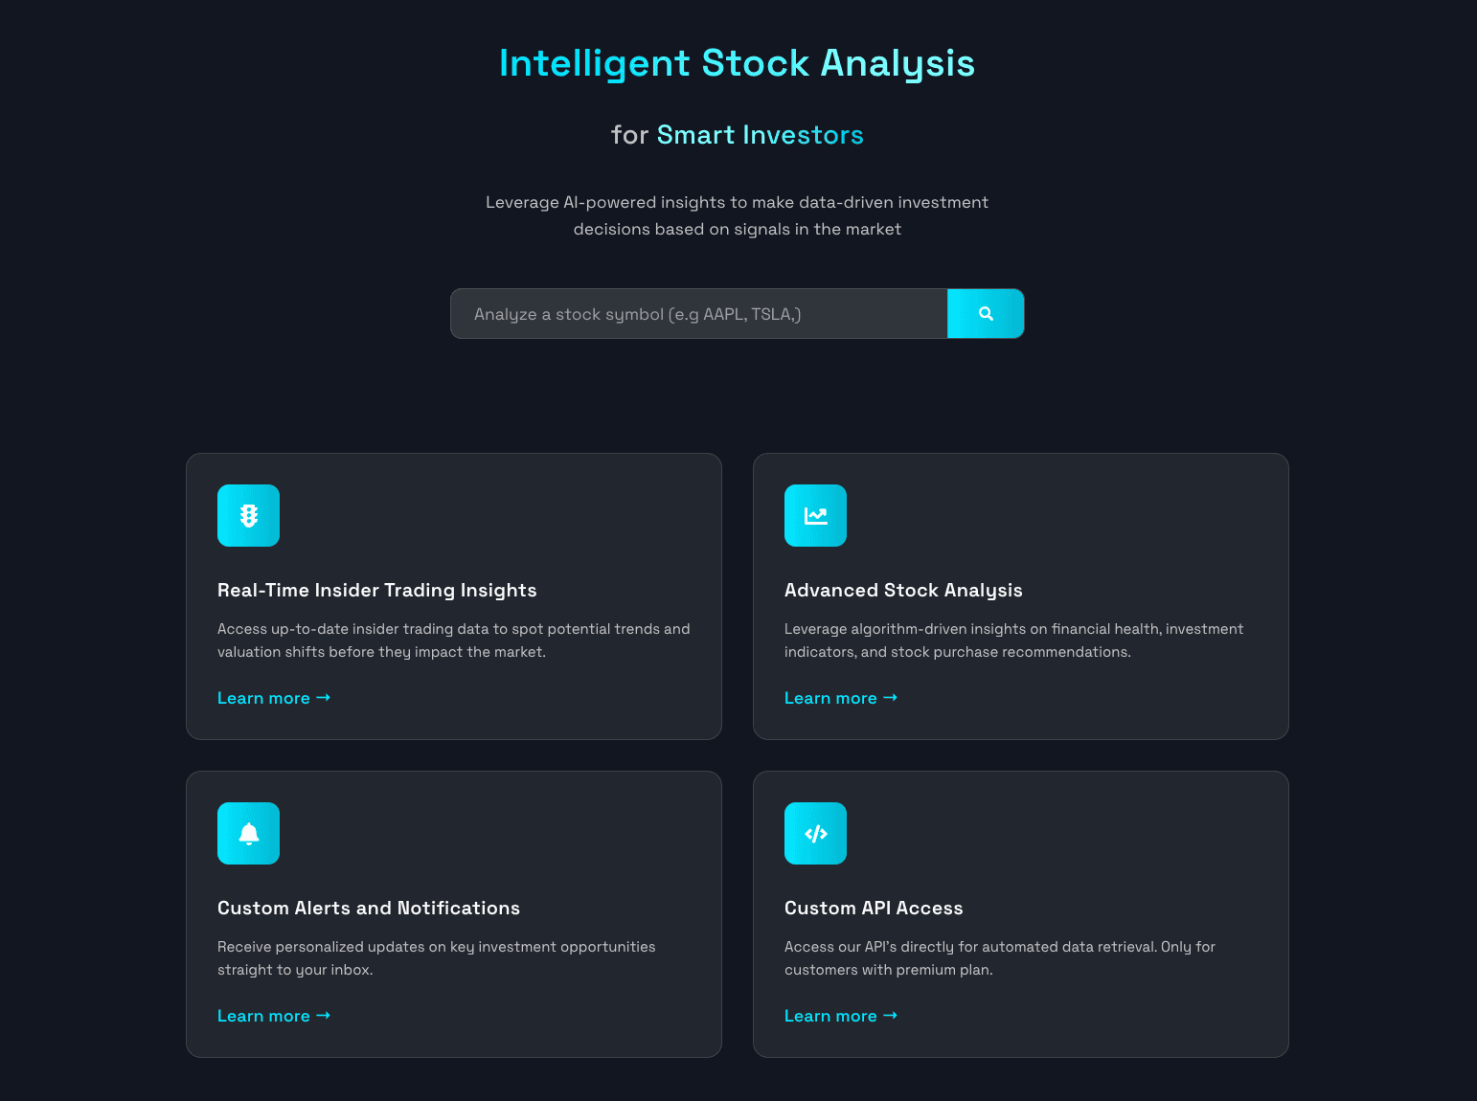Click the personalized updates description text

click(x=436, y=958)
